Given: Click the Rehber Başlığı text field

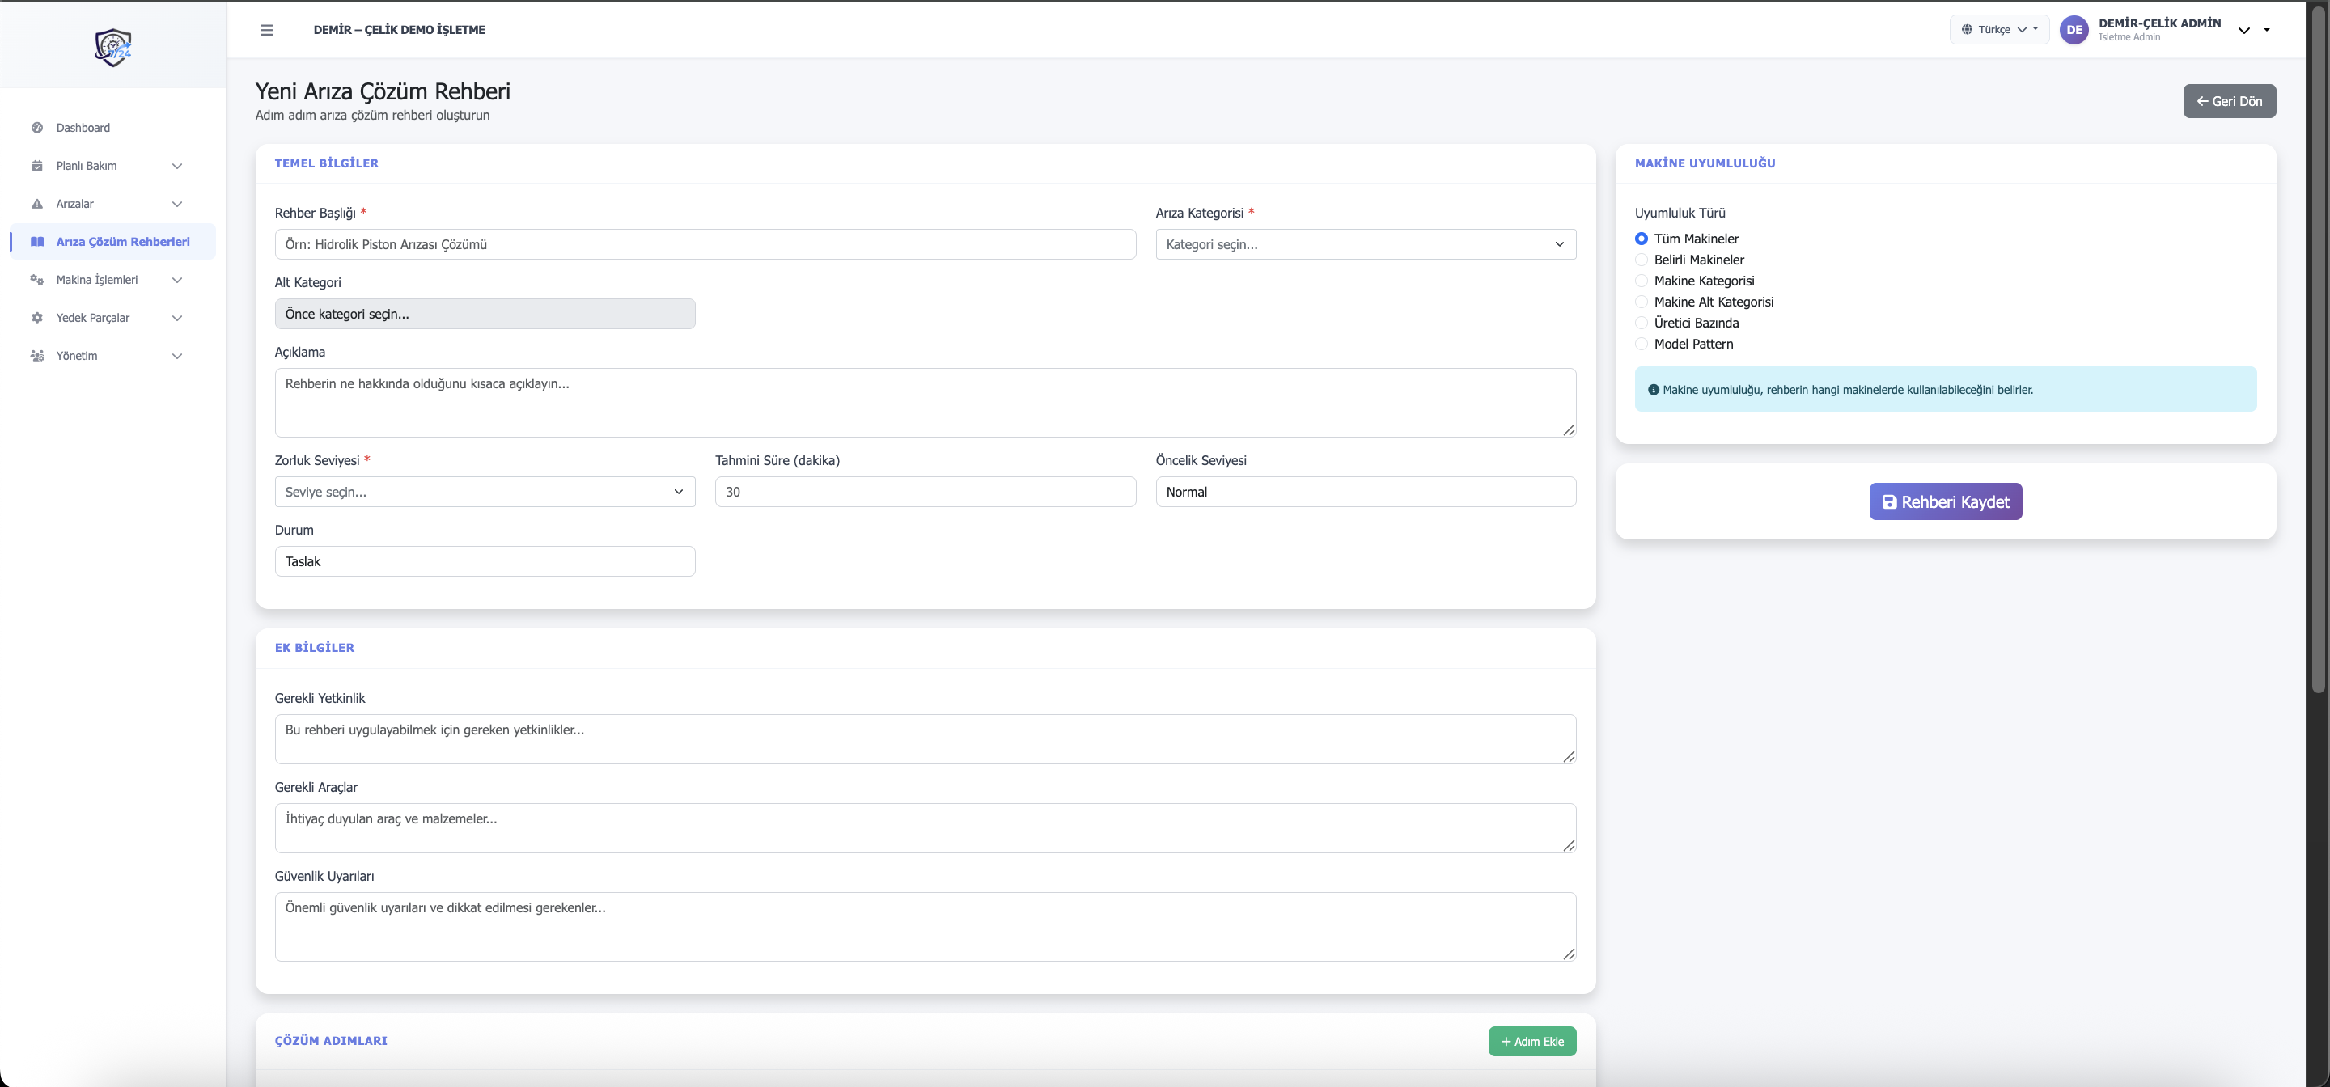Looking at the screenshot, I should (705, 244).
